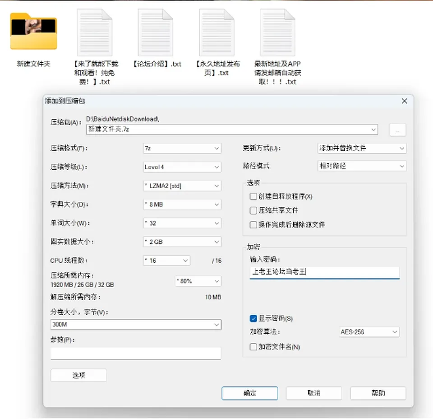Click the 1920 MB / 26 GB / 32 GB memory text
The height and width of the screenshot is (419, 433).
82,285
